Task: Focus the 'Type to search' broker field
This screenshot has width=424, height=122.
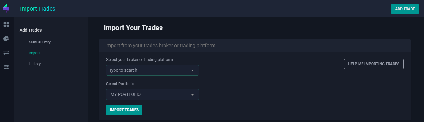Action: 152,70
